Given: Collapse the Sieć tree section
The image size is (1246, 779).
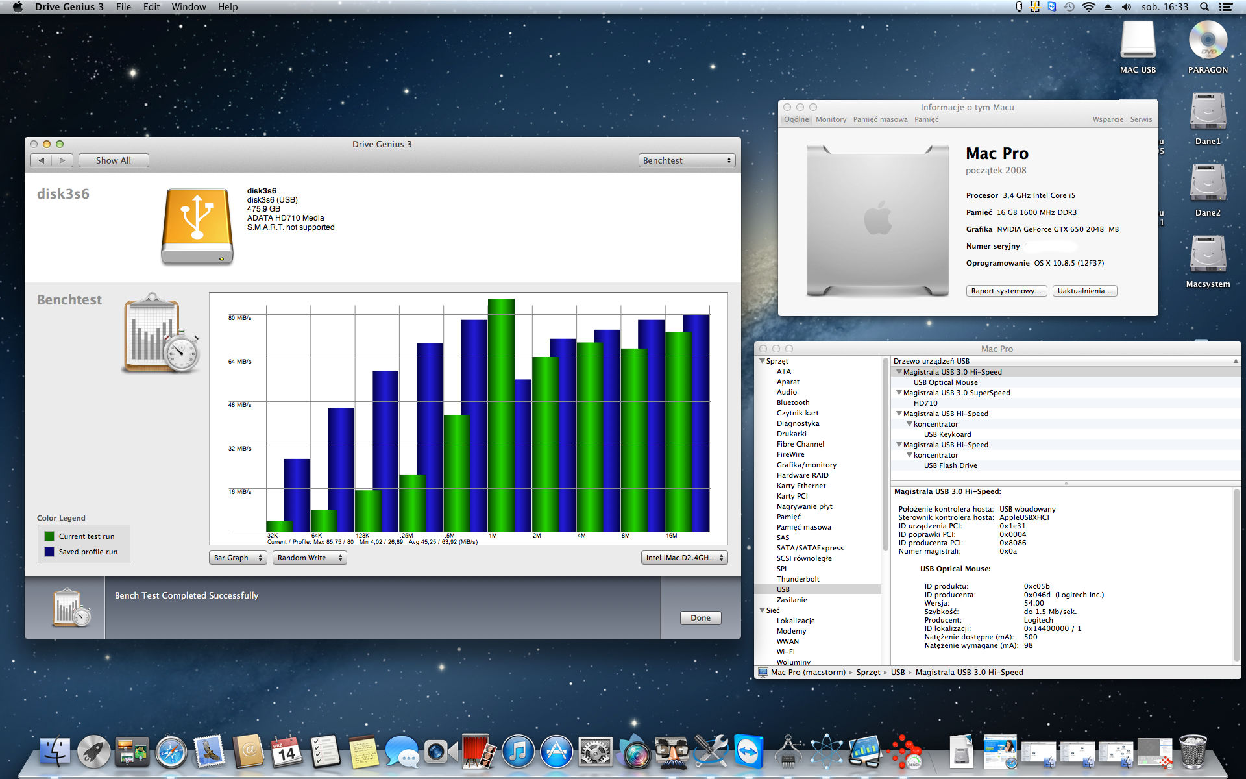Looking at the screenshot, I should pyautogui.click(x=762, y=610).
